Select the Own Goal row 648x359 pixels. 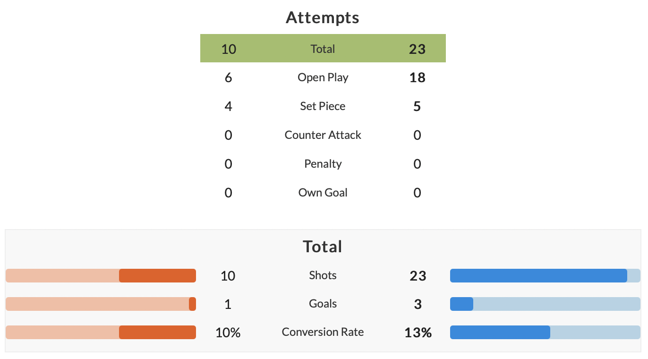click(323, 193)
